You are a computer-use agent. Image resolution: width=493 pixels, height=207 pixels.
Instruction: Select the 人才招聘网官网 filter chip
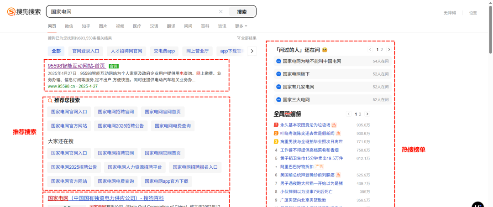(127, 51)
